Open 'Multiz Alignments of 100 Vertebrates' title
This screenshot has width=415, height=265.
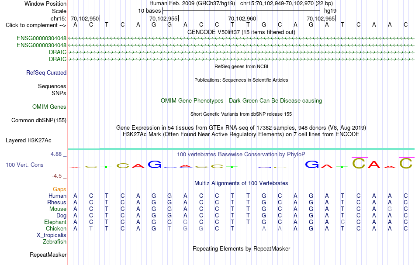click(x=242, y=183)
